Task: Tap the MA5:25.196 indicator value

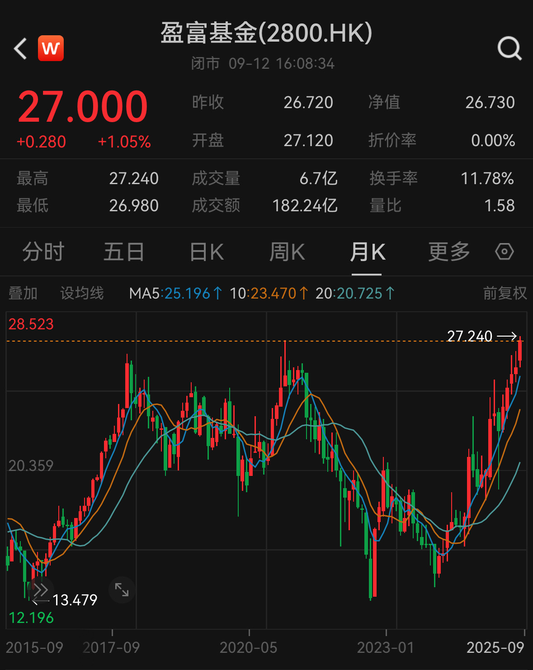Action: (x=176, y=293)
